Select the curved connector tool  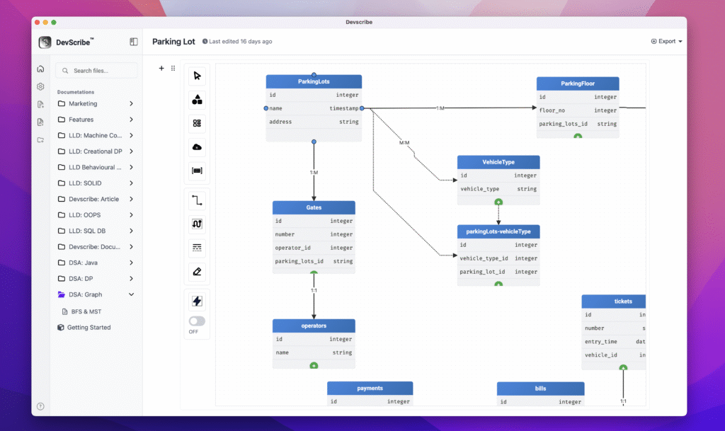pos(197,224)
